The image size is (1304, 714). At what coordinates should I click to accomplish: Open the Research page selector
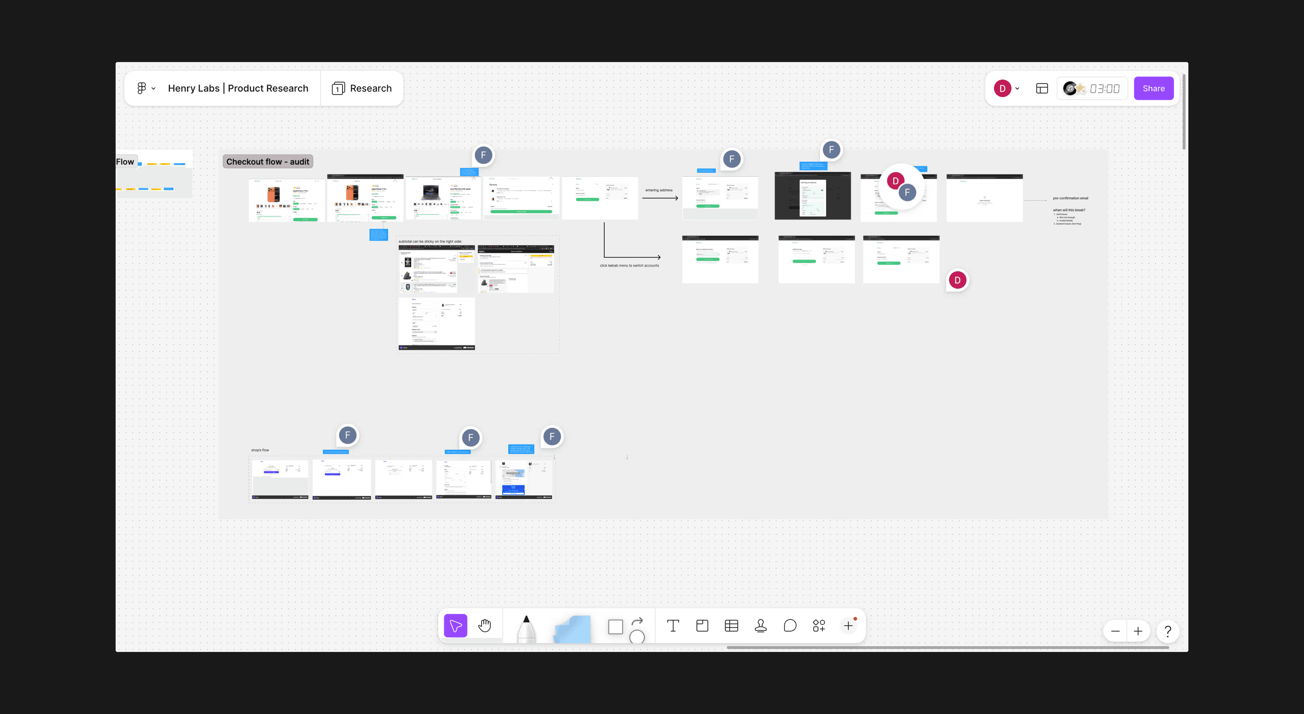pos(361,88)
